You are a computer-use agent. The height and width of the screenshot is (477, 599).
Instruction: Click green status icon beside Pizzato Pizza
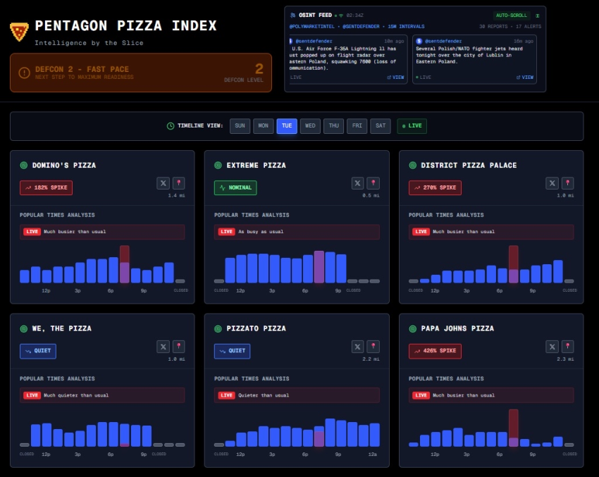218,329
